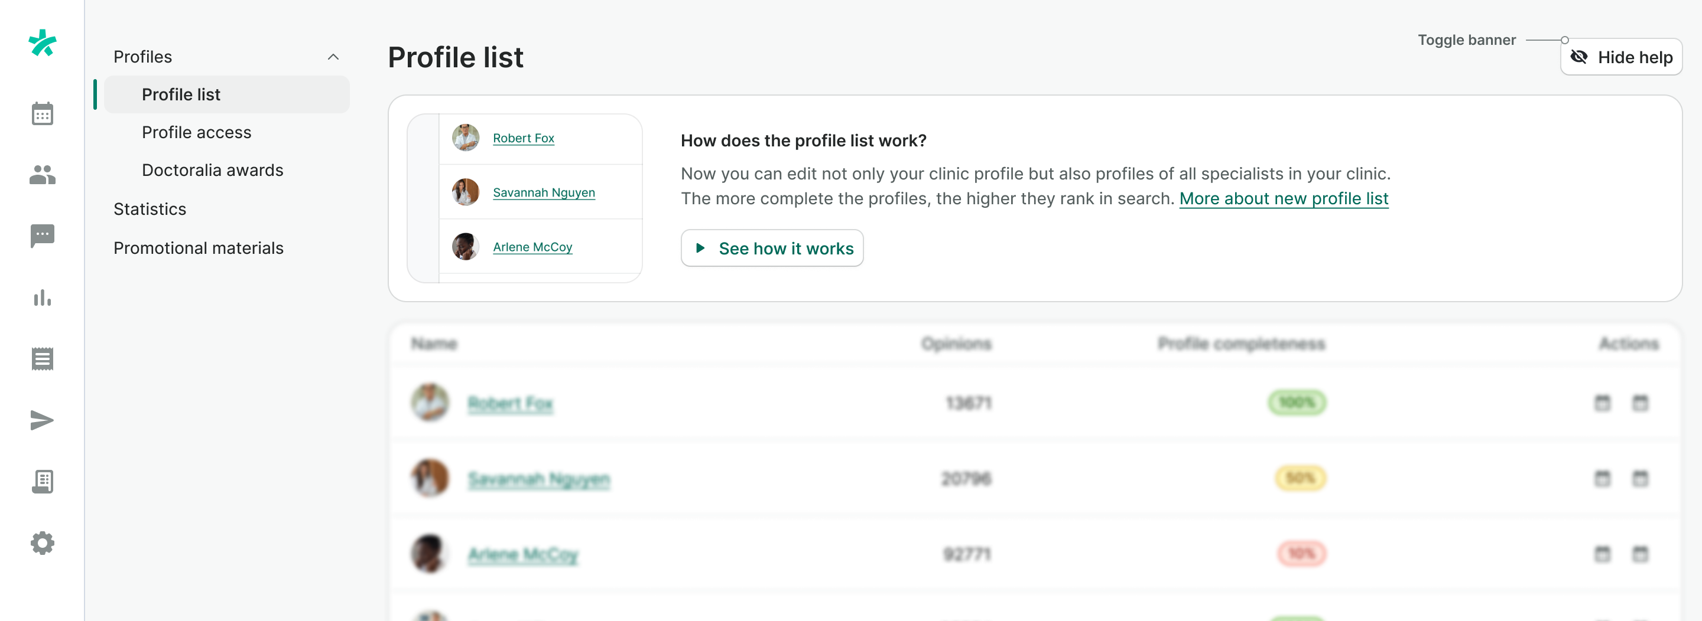The image size is (1702, 621).
Task: Open the receipt list sidebar icon
Action: (x=43, y=359)
